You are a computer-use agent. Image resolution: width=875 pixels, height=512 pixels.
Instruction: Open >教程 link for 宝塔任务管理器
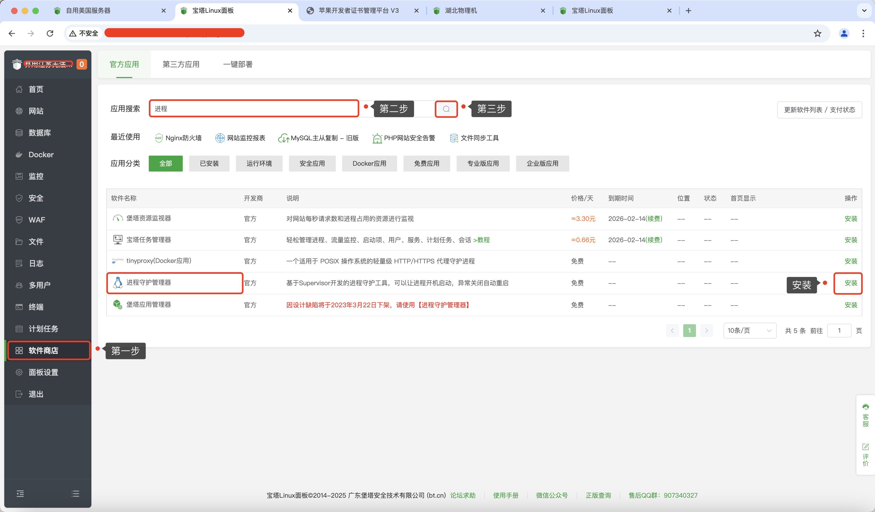[481, 240]
